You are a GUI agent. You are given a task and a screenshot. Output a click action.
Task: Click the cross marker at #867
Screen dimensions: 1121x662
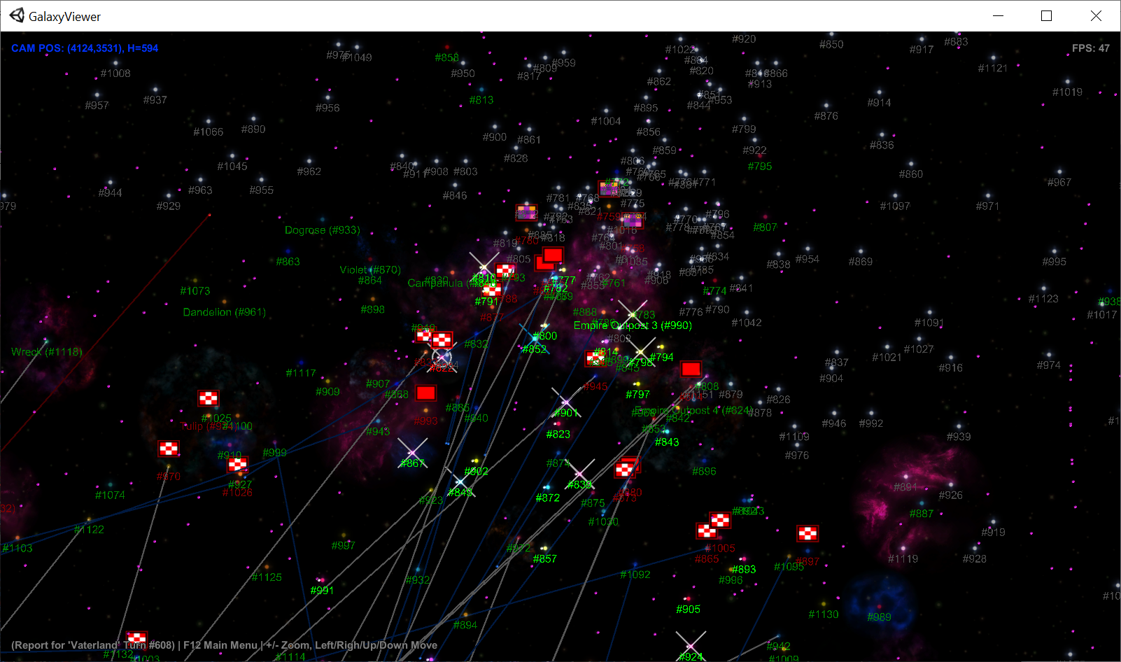coord(412,453)
